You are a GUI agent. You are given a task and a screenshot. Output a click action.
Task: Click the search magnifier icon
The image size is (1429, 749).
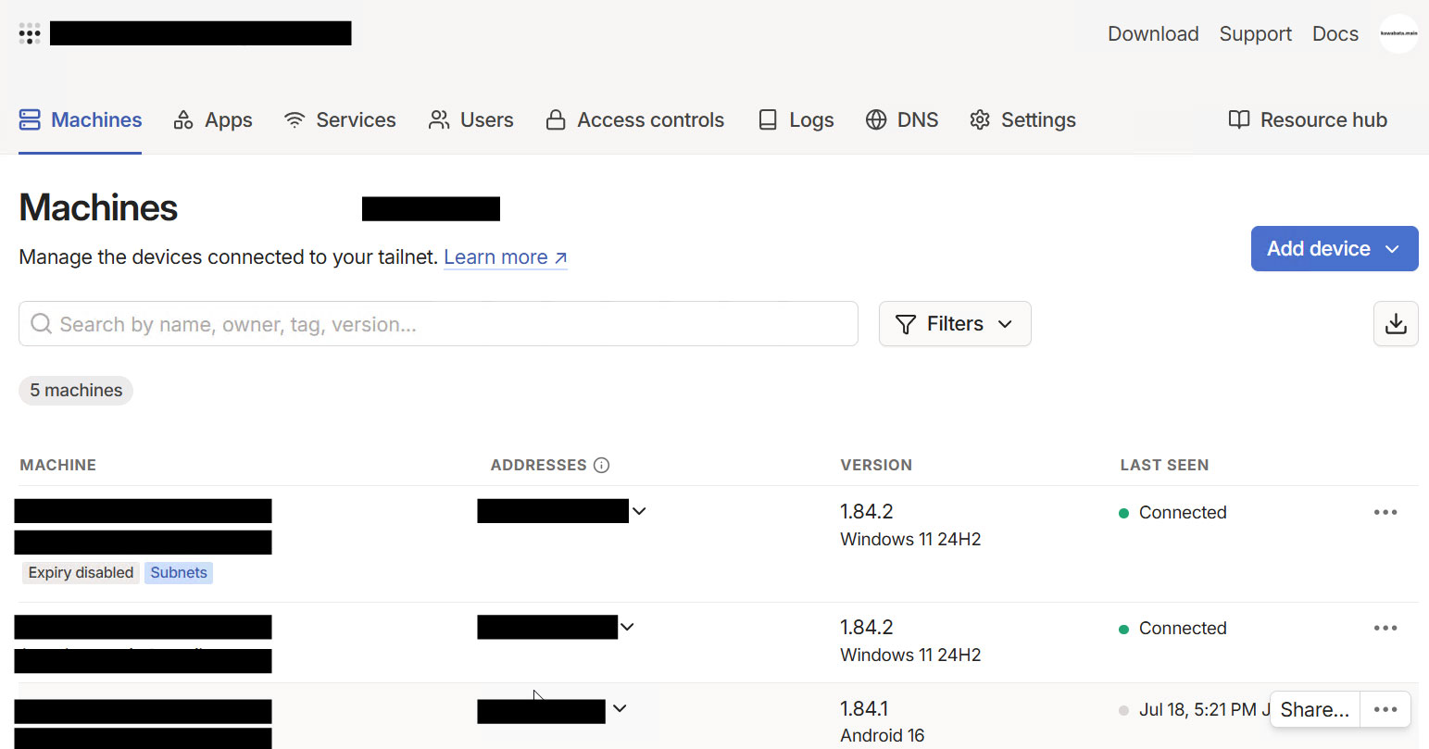(41, 324)
